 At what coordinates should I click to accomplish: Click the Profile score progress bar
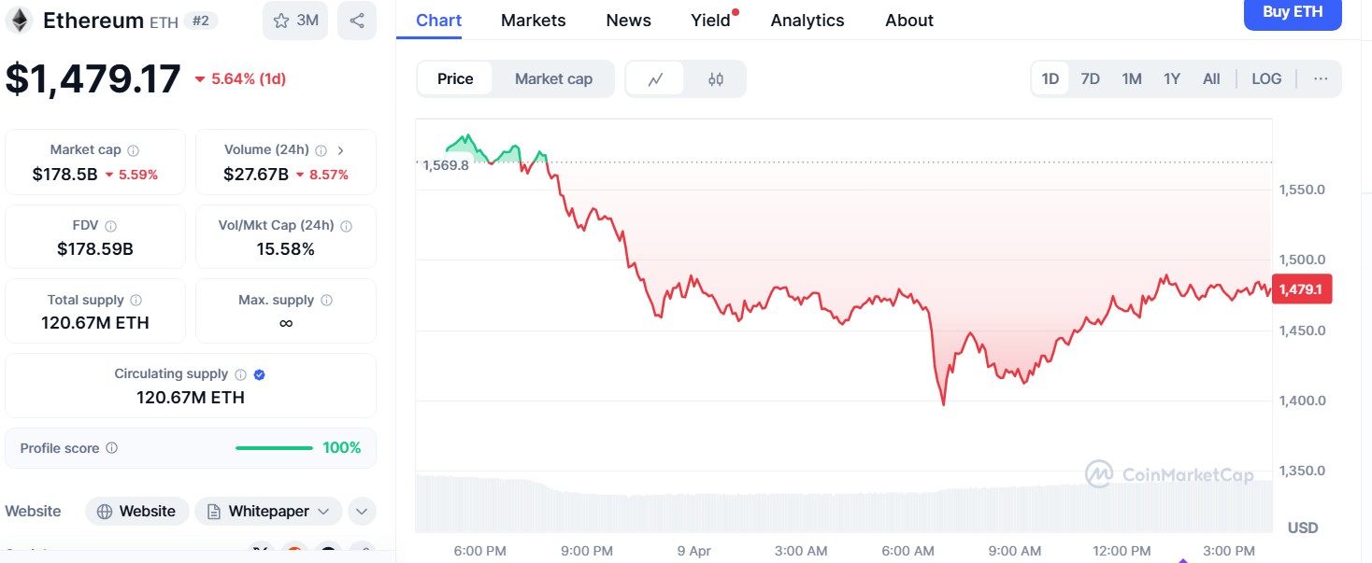(x=273, y=447)
